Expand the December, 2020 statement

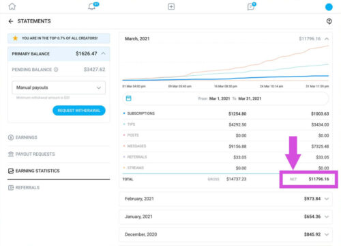(x=327, y=234)
